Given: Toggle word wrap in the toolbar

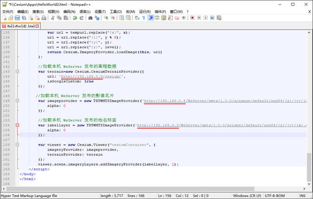Looking at the screenshot, I should (137, 18).
